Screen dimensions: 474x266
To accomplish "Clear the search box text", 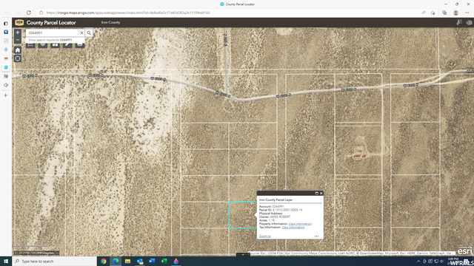I will (x=81, y=33).
